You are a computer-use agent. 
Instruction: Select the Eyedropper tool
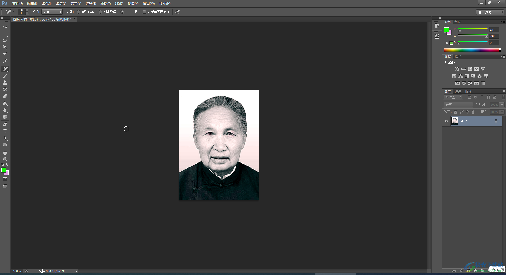click(5, 62)
